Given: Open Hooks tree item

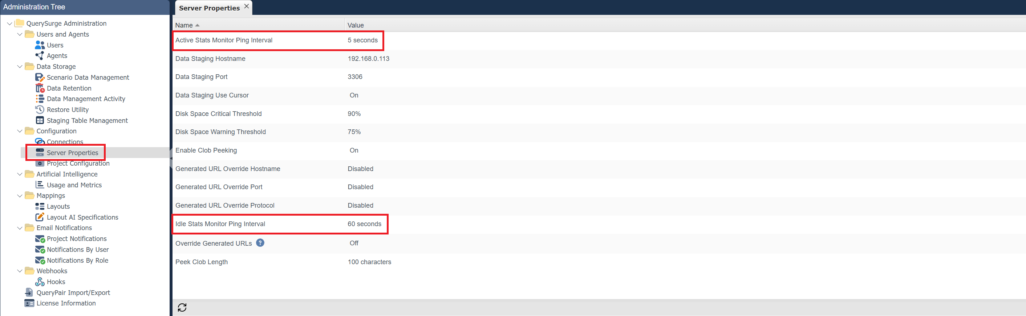Looking at the screenshot, I should (56, 282).
